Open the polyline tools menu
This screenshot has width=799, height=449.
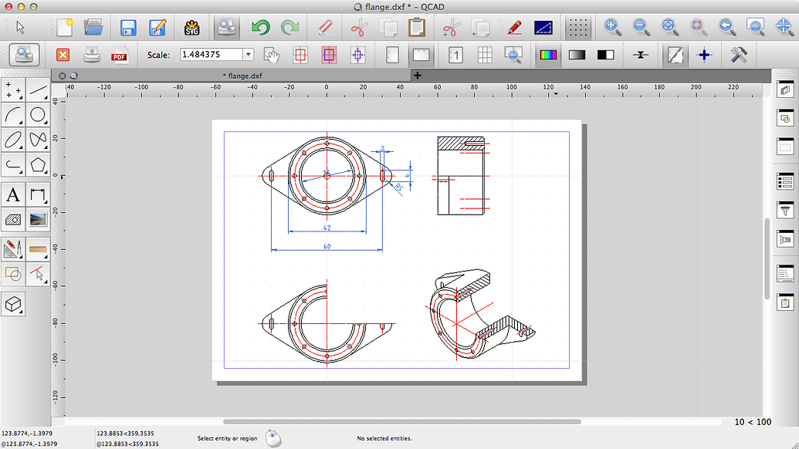point(13,164)
